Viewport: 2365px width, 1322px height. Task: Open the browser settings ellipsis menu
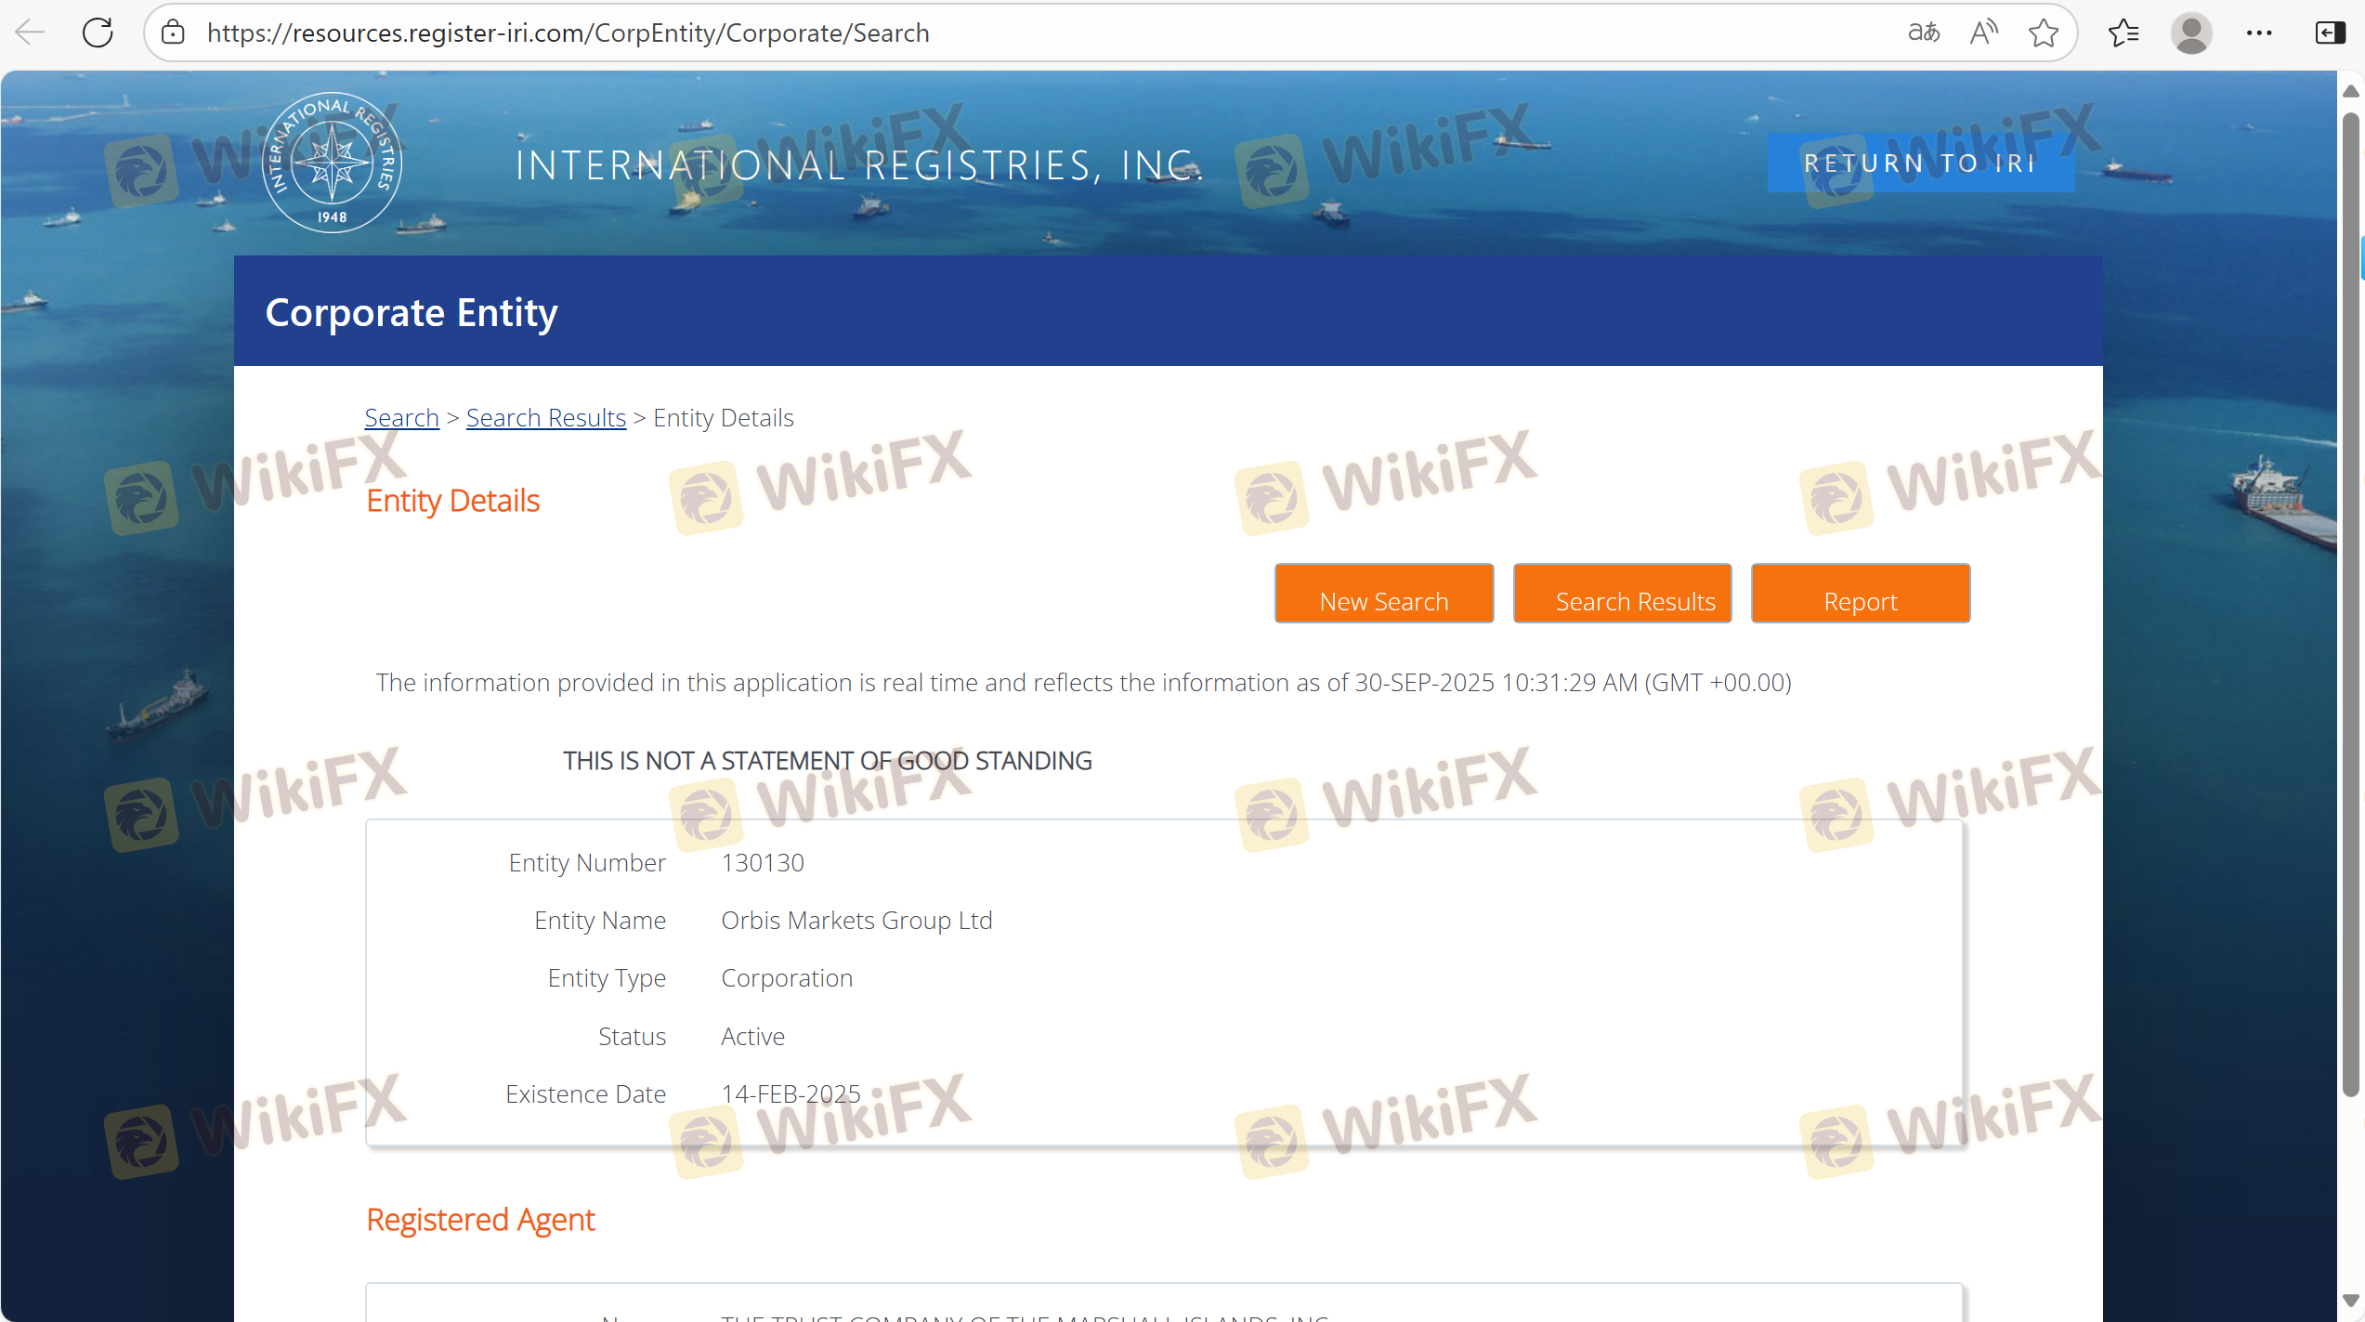pyautogui.click(x=2259, y=33)
